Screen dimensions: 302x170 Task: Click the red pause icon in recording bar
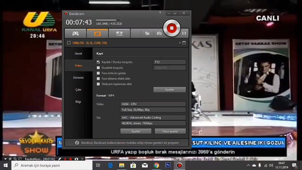[x=65, y=159]
